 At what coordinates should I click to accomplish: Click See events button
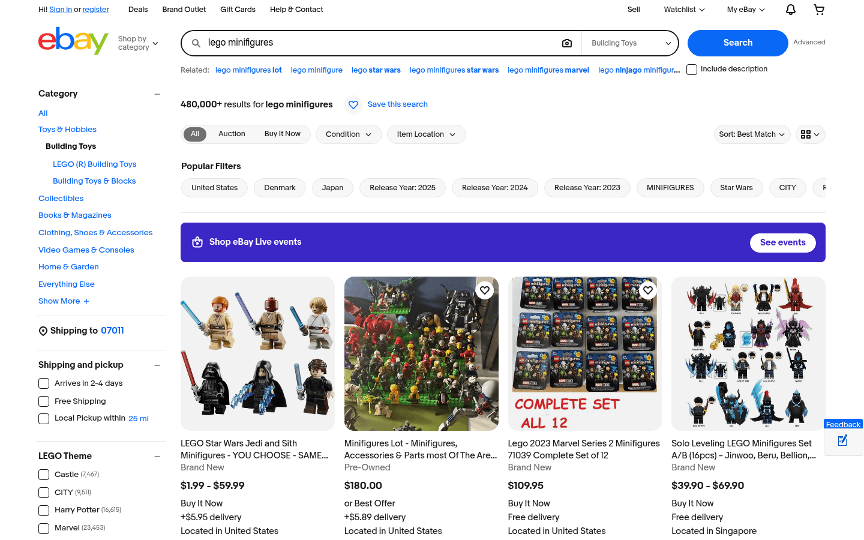pyautogui.click(x=783, y=243)
